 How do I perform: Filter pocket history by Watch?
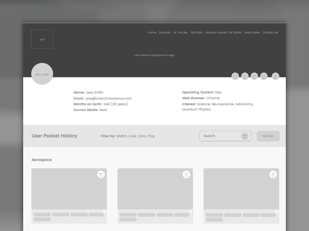tap(122, 136)
